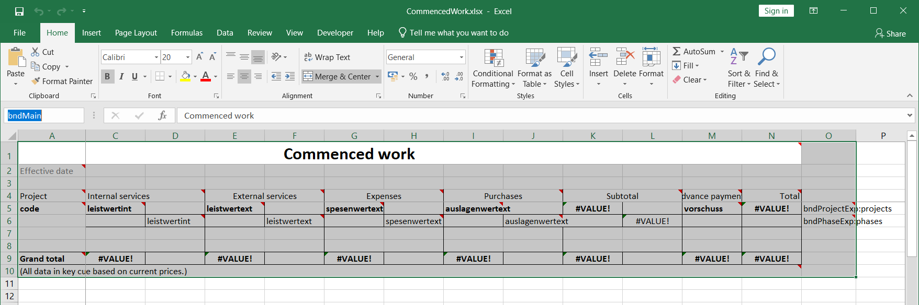Screen dimensions: 919x305
Task: Apply the red font color swatch
Action: click(206, 76)
